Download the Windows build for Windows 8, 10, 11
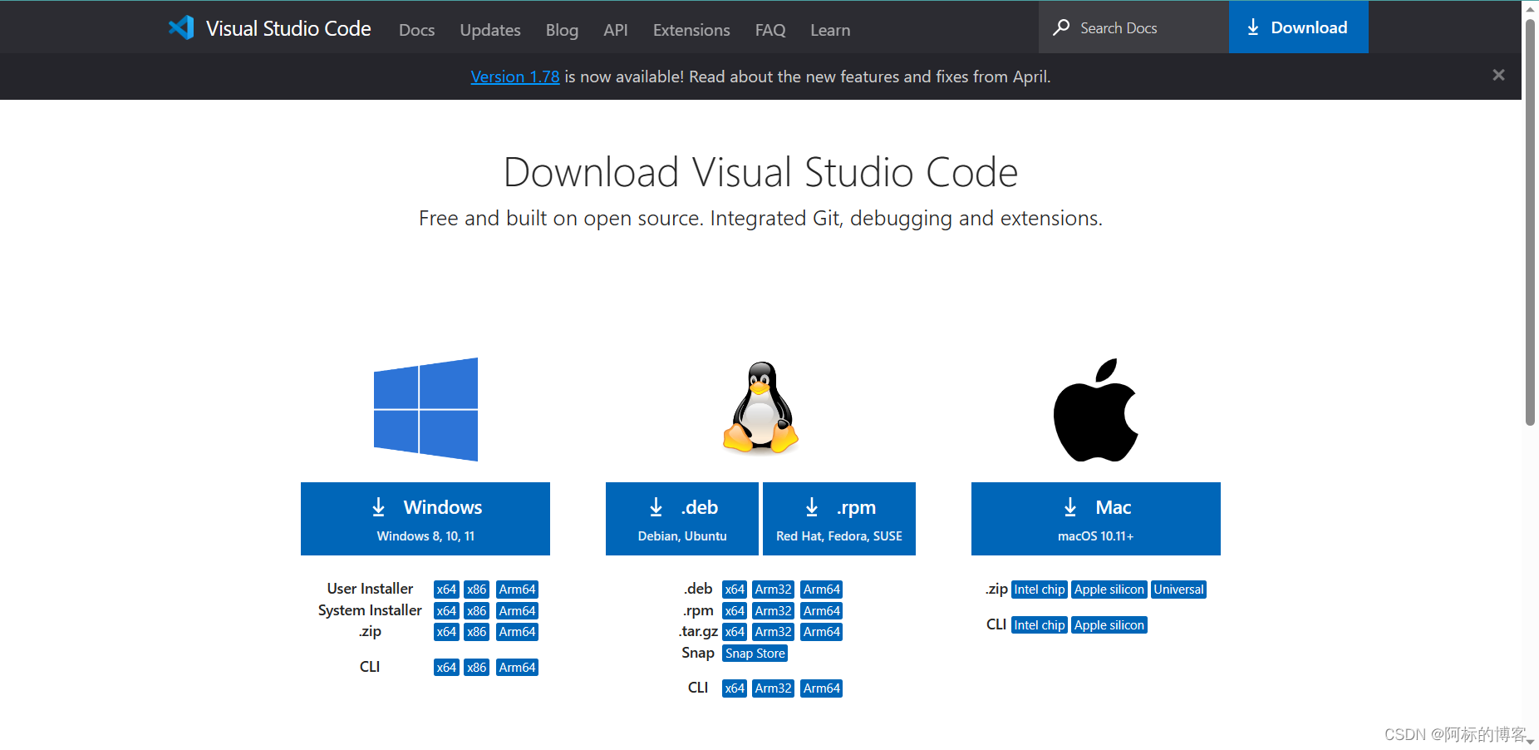This screenshot has width=1539, height=750. click(x=425, y=518)
